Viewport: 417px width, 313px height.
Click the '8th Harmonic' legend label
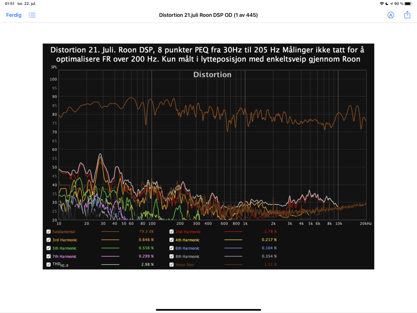coord(187,256)
